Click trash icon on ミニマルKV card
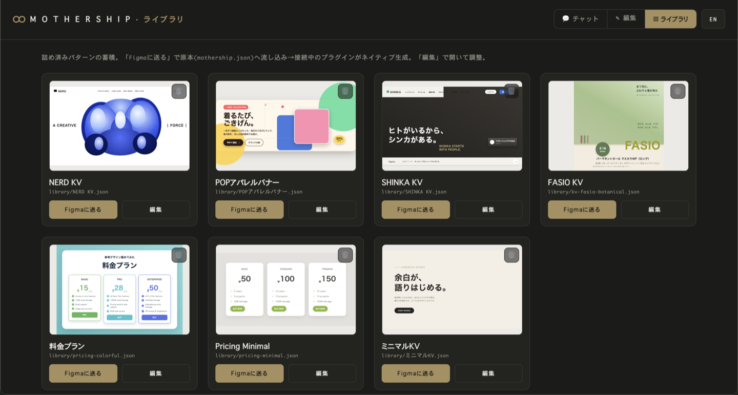This screenshot has width=738, height=395. click(x=511, y=255)
